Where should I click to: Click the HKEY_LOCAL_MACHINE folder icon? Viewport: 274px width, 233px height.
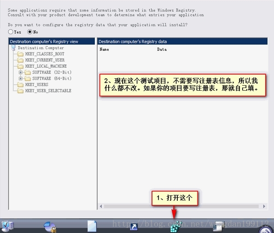pyautogui.click(x=20, y=66)
